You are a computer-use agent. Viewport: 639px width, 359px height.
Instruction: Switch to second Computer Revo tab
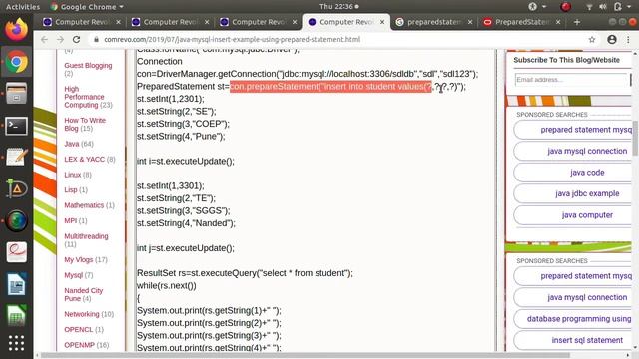pos(170,22)
